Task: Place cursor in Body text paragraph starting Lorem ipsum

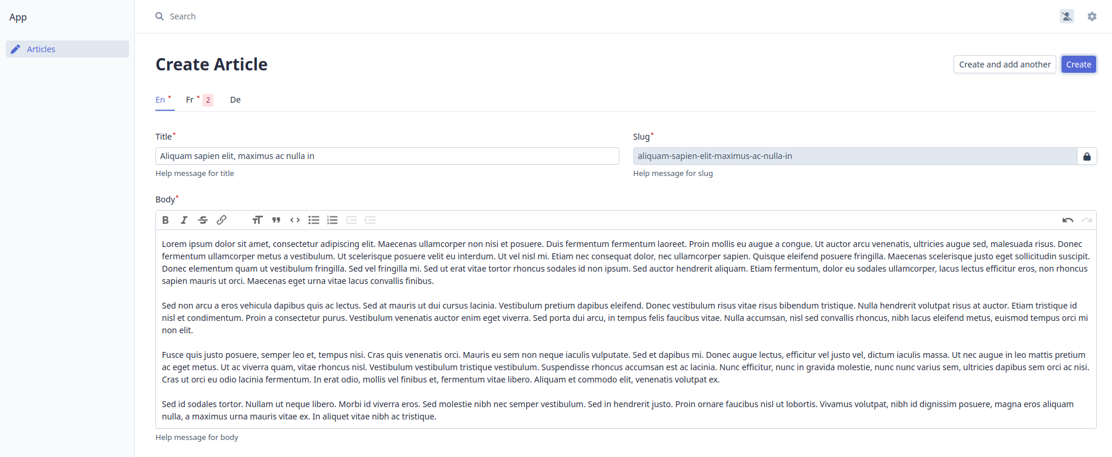Action: pos(625,262)
